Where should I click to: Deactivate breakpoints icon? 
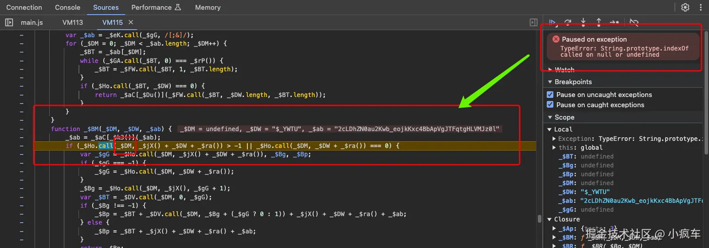634,22
